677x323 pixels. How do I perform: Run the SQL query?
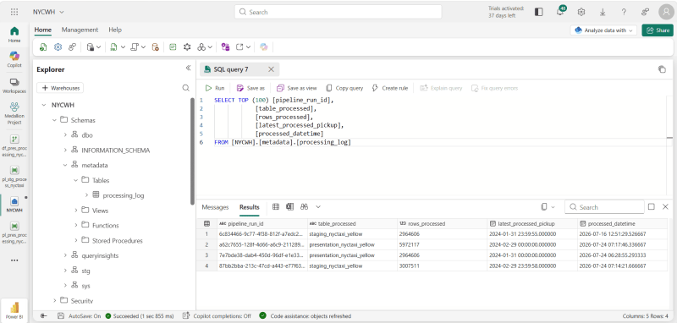pos(215,88)
